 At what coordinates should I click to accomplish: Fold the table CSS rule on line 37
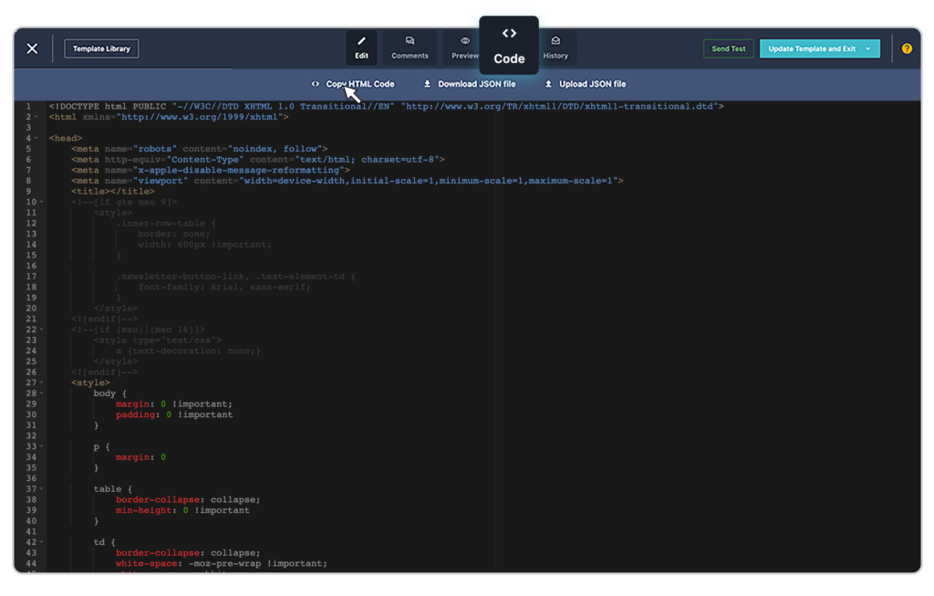tap(40, 489)
